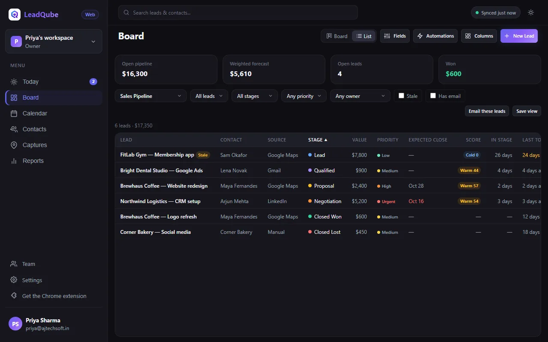Sort by the Stage column header
548x342 pixels.
pos(318,140)
